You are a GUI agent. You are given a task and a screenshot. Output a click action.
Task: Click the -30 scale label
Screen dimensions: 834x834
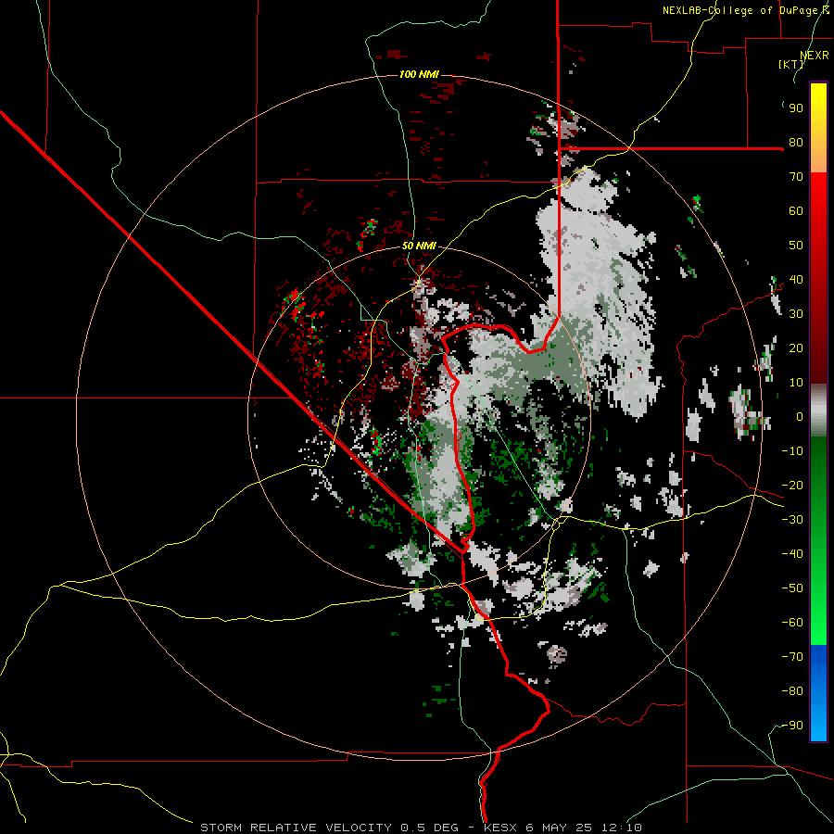[x=792, y=520]
